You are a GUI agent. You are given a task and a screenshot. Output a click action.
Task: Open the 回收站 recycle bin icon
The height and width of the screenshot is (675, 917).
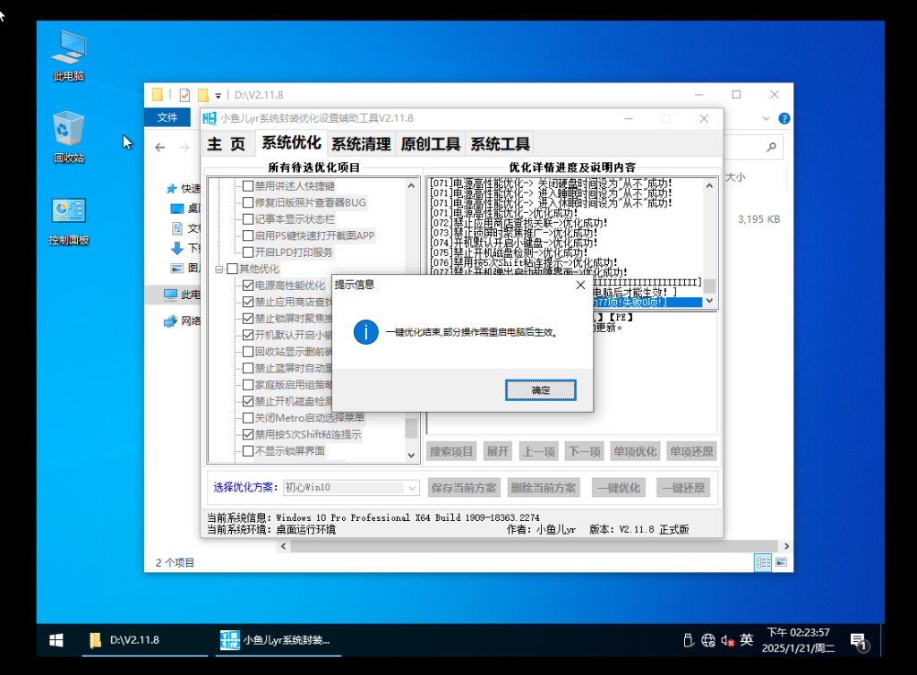68,136
